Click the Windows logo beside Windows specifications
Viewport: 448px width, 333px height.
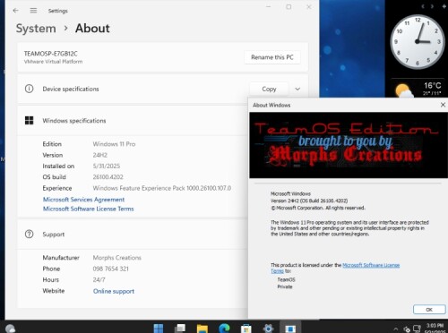coord(29,121)
